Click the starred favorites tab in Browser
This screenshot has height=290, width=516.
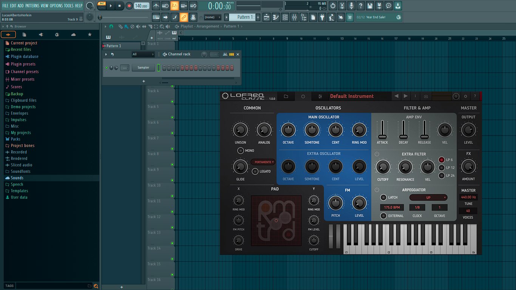[x=90, y=34]
